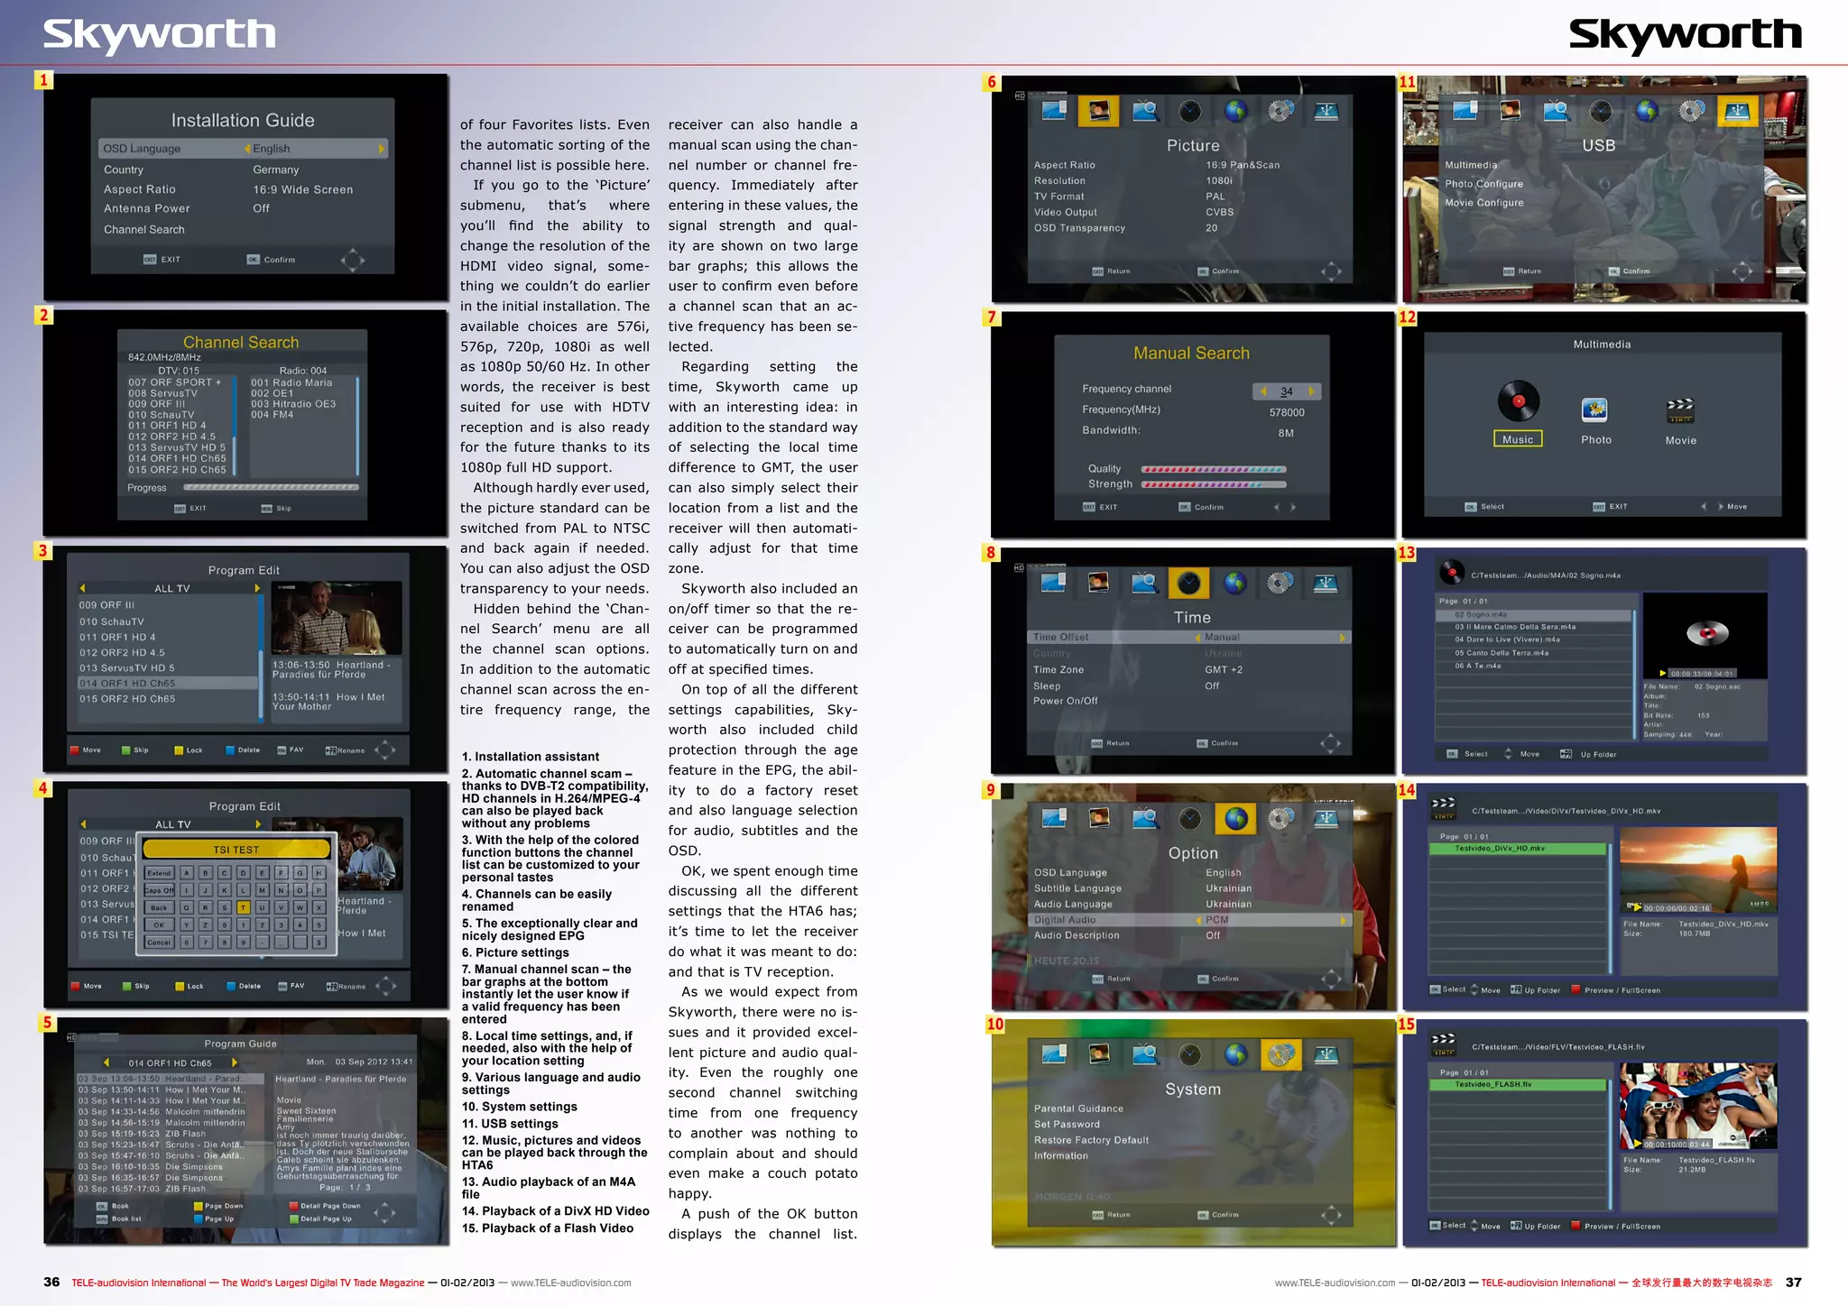Screen dimensions: 1848x1306
Task: Toggle the Caps Off key on rename keyboard
Action: 159,890
